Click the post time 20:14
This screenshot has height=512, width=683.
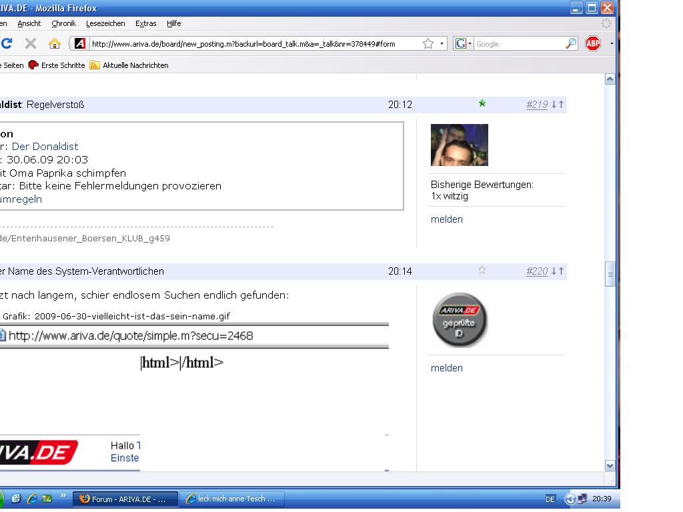point(400,271)
